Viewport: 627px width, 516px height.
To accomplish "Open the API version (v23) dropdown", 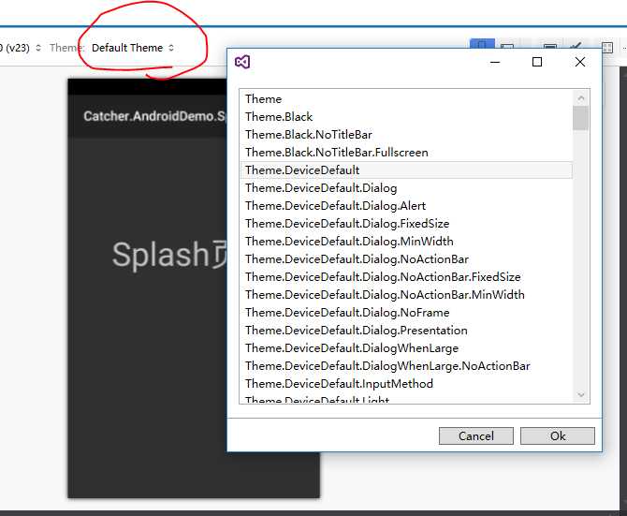I will tap(20, 48).
